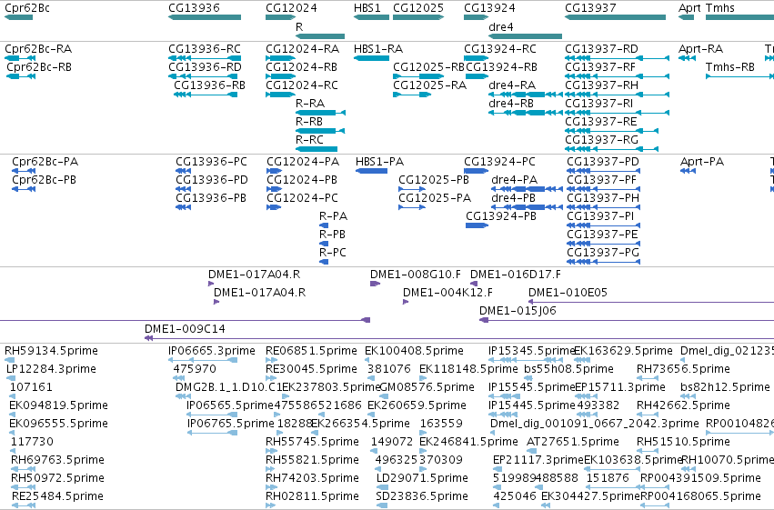Click the CG12024-PB protein label

click(x=302, y=180)
